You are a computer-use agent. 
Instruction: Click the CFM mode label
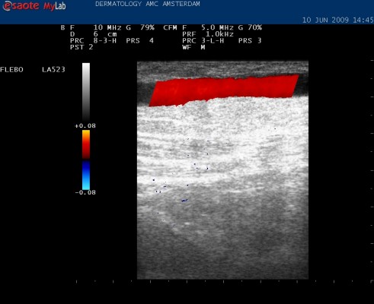tap(170, 27)
